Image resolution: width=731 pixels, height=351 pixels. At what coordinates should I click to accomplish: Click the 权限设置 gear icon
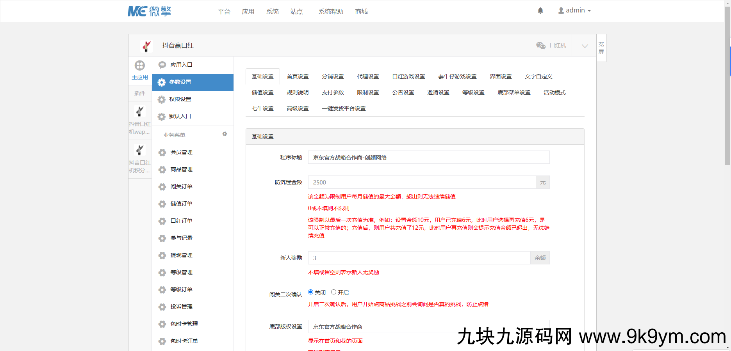(162, 99)
